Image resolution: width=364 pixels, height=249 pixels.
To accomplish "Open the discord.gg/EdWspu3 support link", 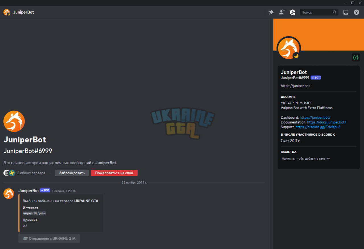I will click(318, 127).
